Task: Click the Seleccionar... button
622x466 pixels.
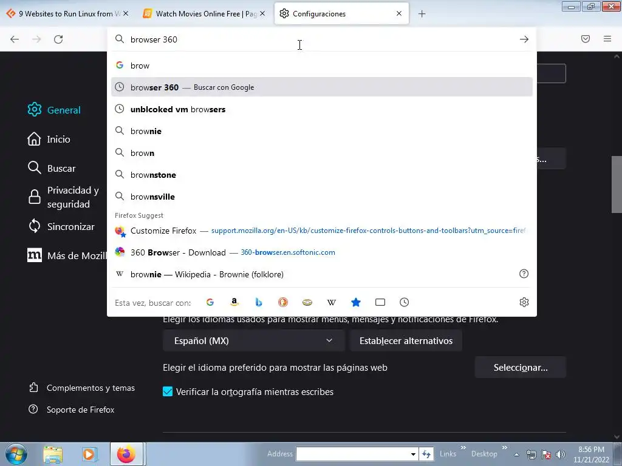Action: click(x=521, y=367)
